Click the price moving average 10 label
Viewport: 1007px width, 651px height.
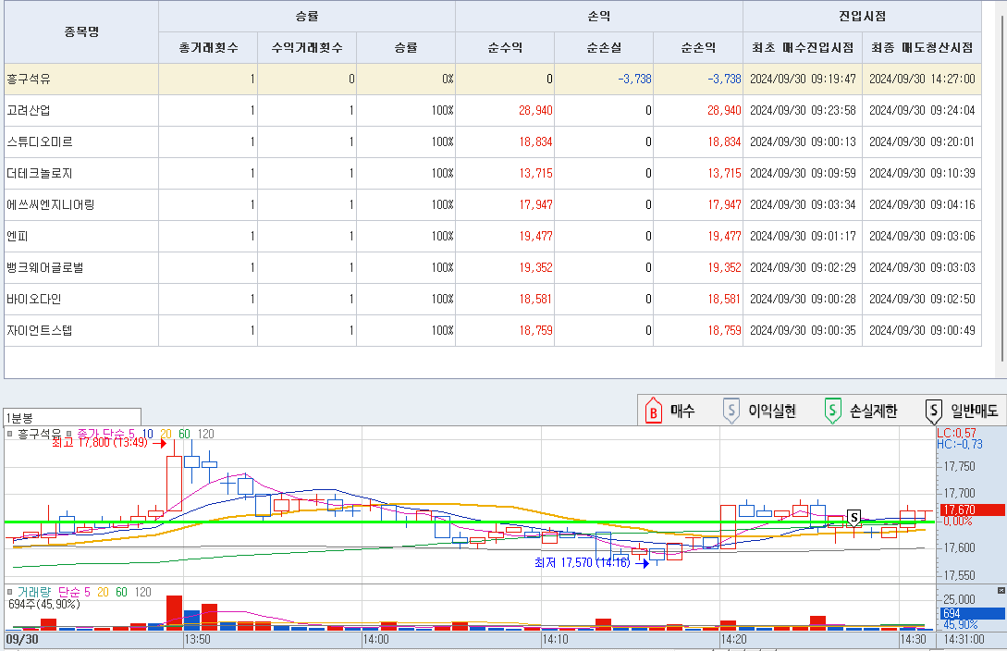tap(147, 434)
